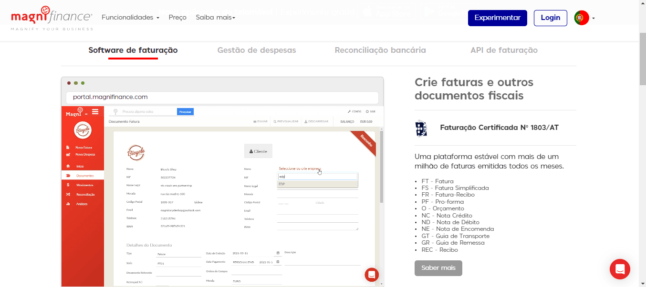Image resolution: width=646 pixels, height=287 pixels.
Task: Click the AT certification emblem icon
Action: point(421,128)
